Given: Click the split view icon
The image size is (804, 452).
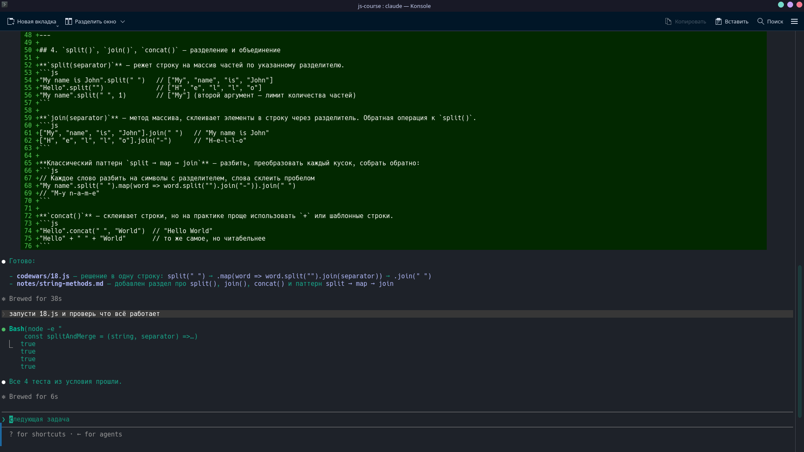Looking at the screenshot, I should [x=69, y=21].
